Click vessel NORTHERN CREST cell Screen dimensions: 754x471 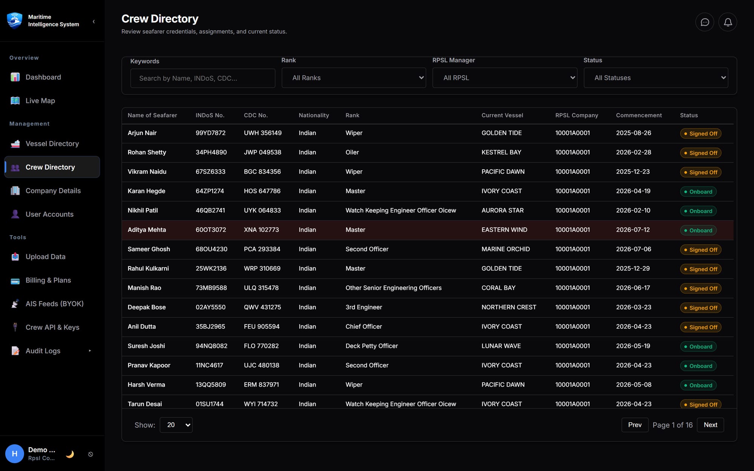[509, 307]
